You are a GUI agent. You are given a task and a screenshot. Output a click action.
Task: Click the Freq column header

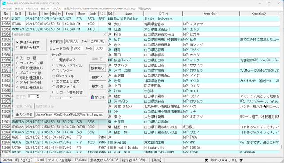point(69,14)
